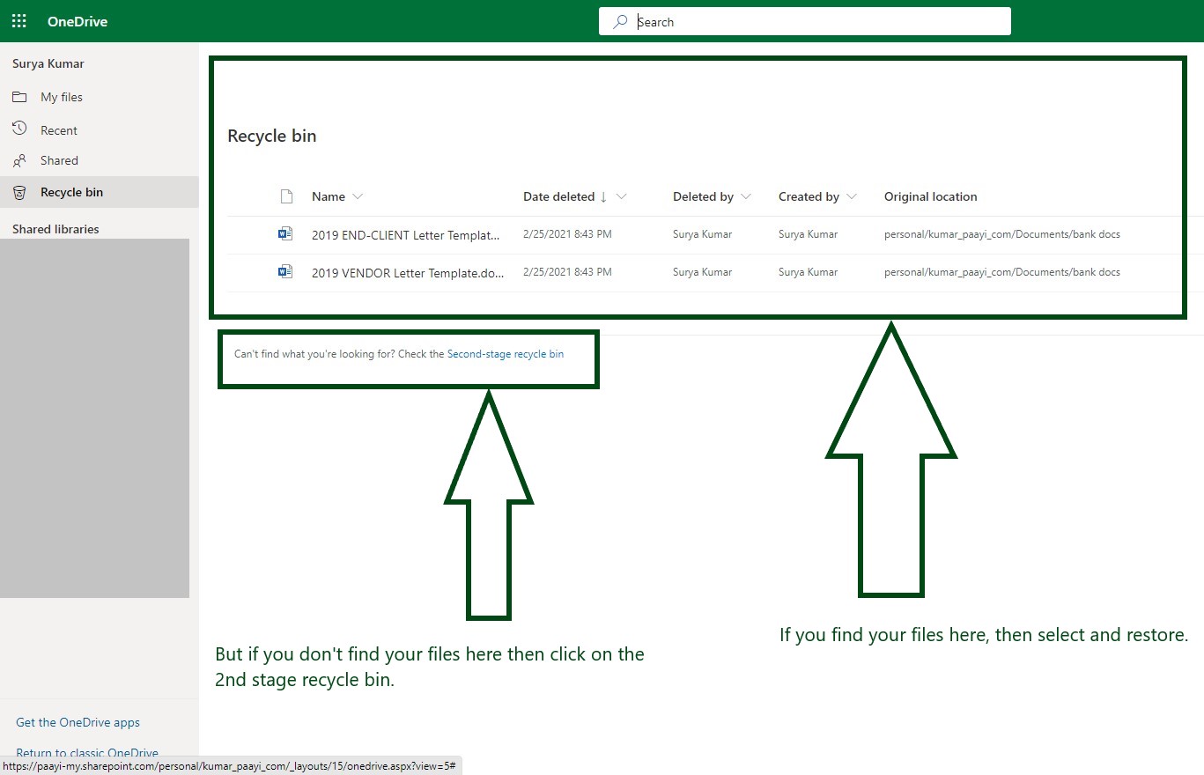
Task: Click the search magnifier icon
Action: [x=621, y=21]
